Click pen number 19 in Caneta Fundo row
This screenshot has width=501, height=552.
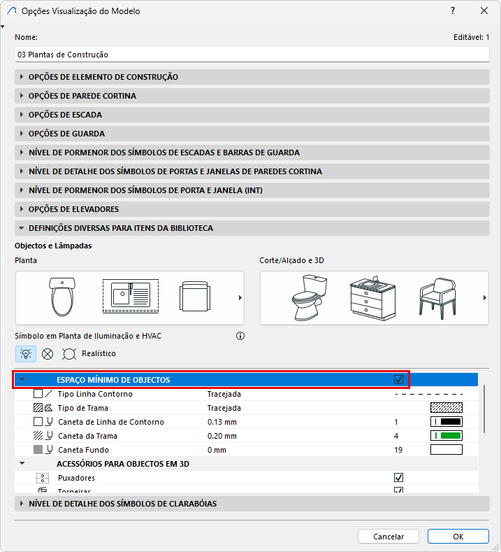click(x=398, y=450)
